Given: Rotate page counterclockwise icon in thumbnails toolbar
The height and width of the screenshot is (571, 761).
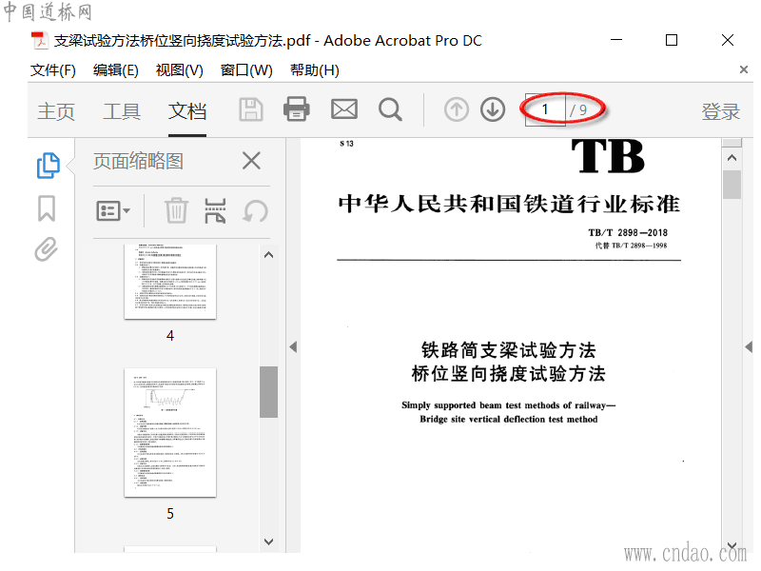Looking at the screenshot, I should tap(255, 210).
